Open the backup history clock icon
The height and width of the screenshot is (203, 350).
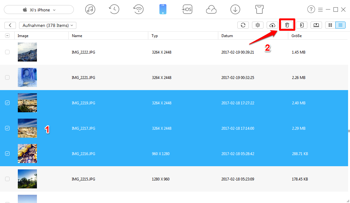114,10
